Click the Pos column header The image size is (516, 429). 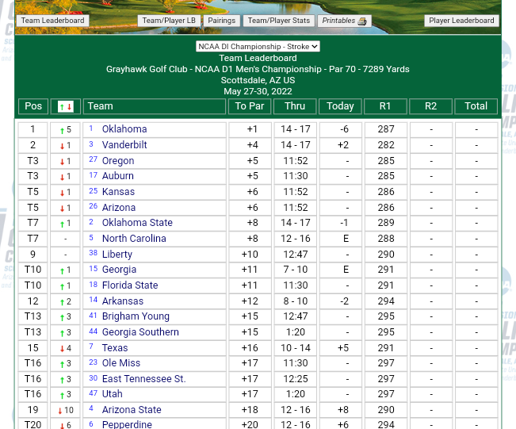click(33, 106)
